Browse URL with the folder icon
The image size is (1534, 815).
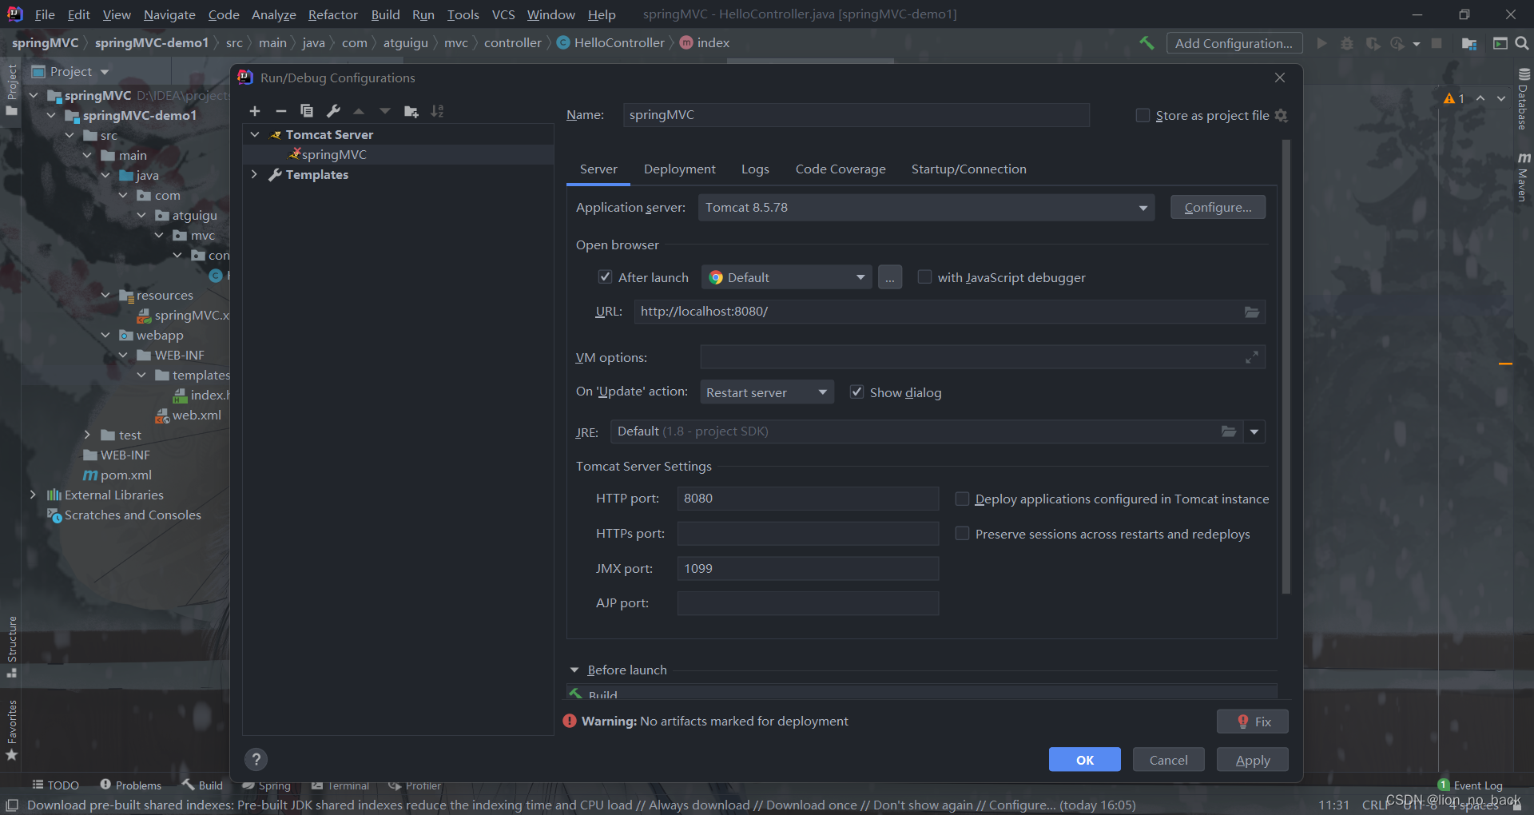point(1251,312)
